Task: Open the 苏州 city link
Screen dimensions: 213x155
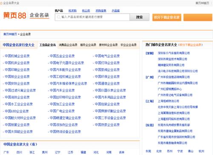Action: tap(170, 151)
